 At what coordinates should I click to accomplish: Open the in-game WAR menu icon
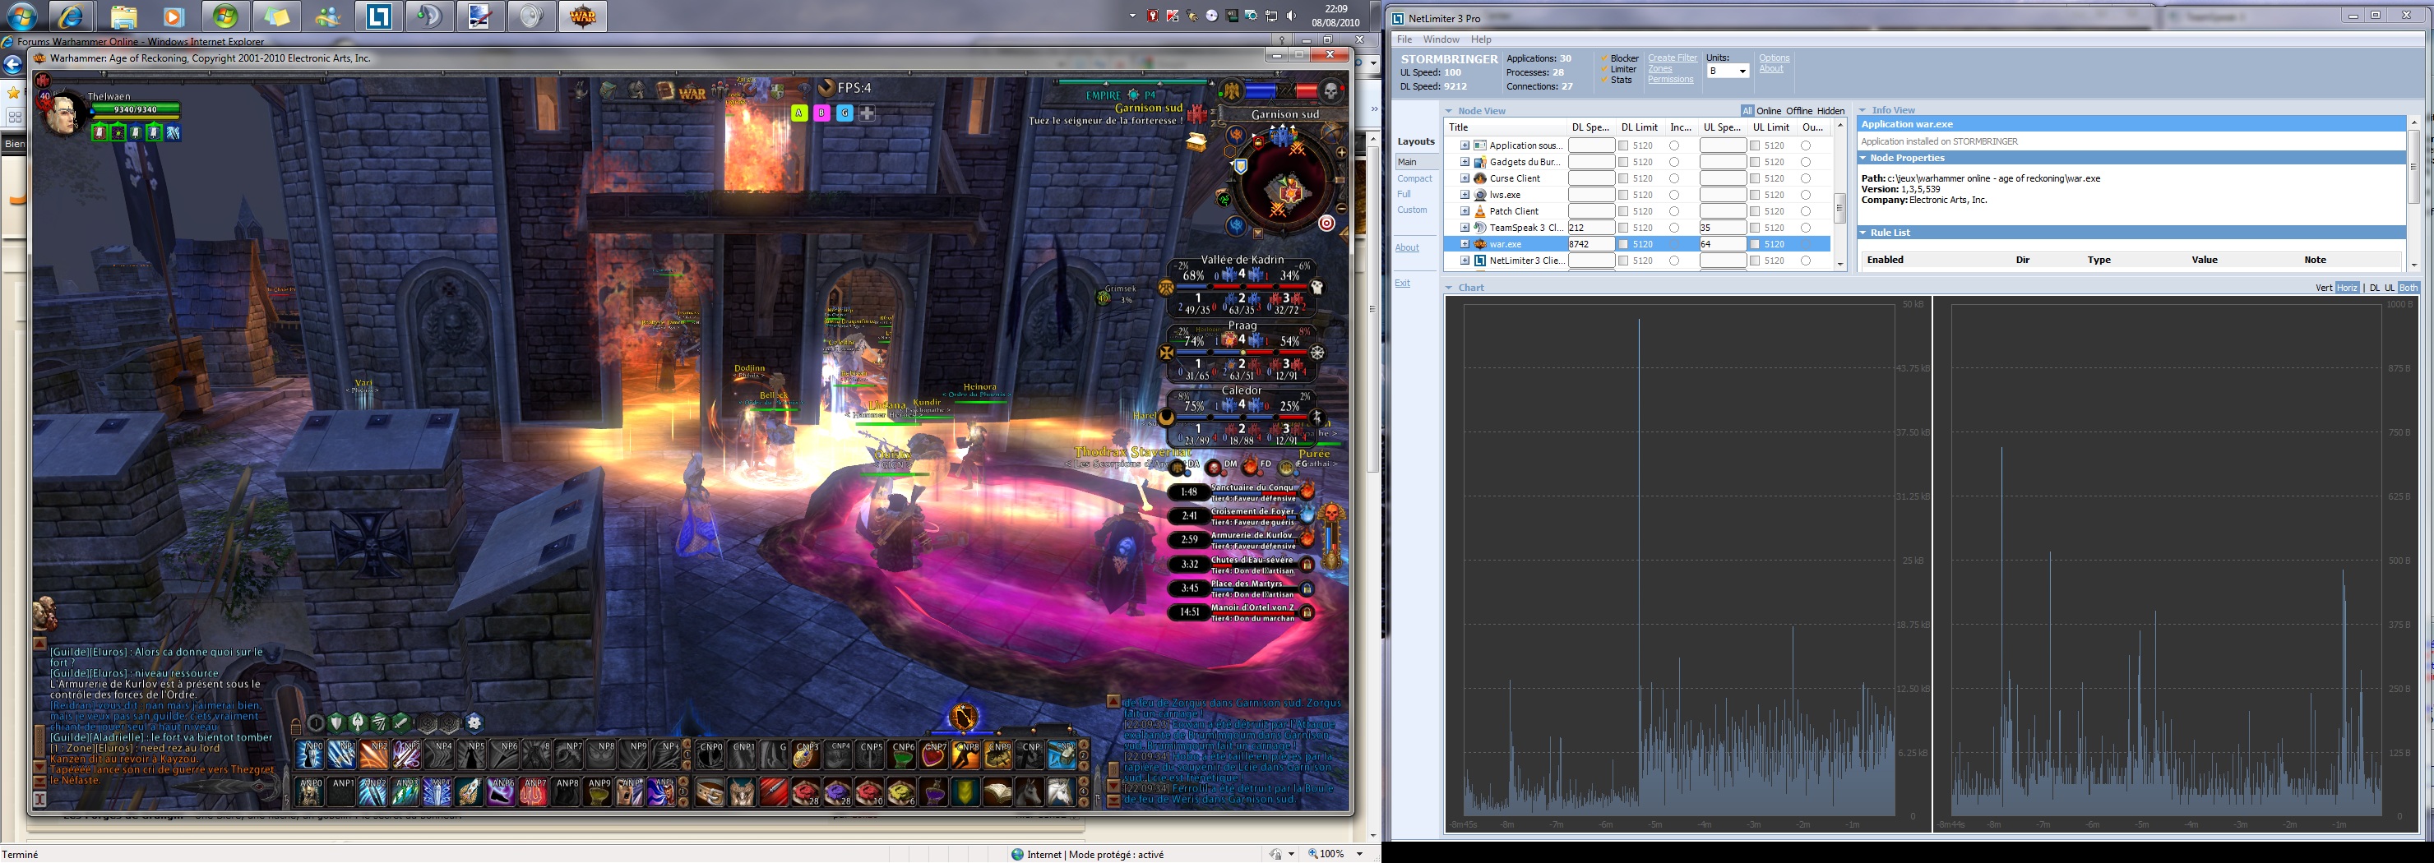pyautogui.click(x=692, y=93)
